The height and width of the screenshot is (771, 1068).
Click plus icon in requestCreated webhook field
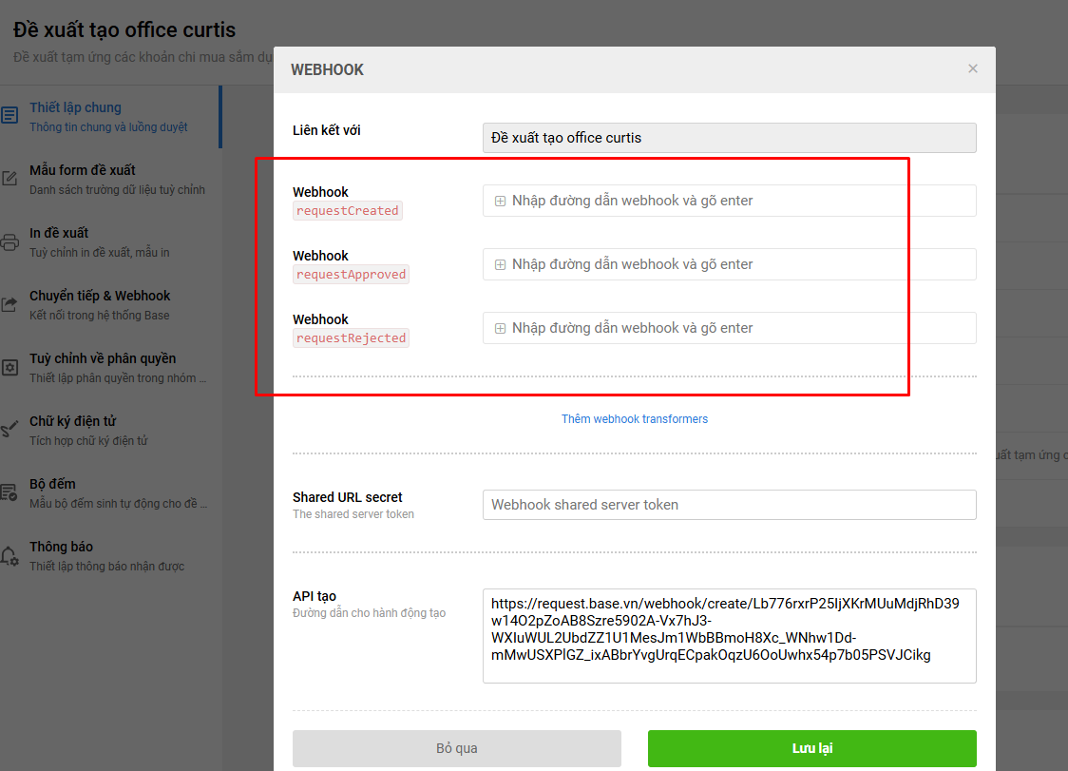pos(500,202)
